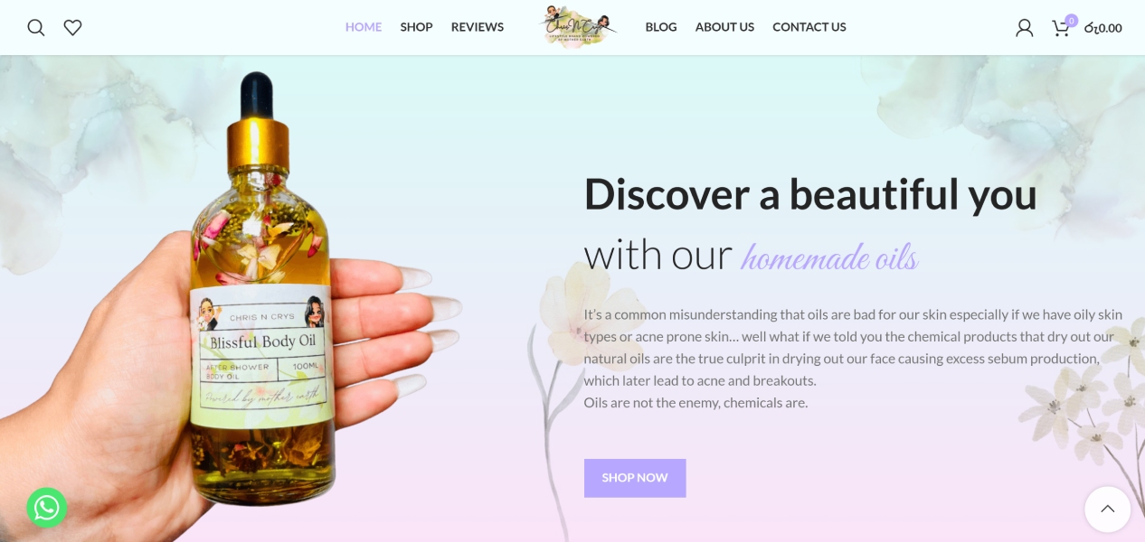Screen dimensions: 1145x542
Task: Open the search magnifier icon
Action: click(36, 28)
